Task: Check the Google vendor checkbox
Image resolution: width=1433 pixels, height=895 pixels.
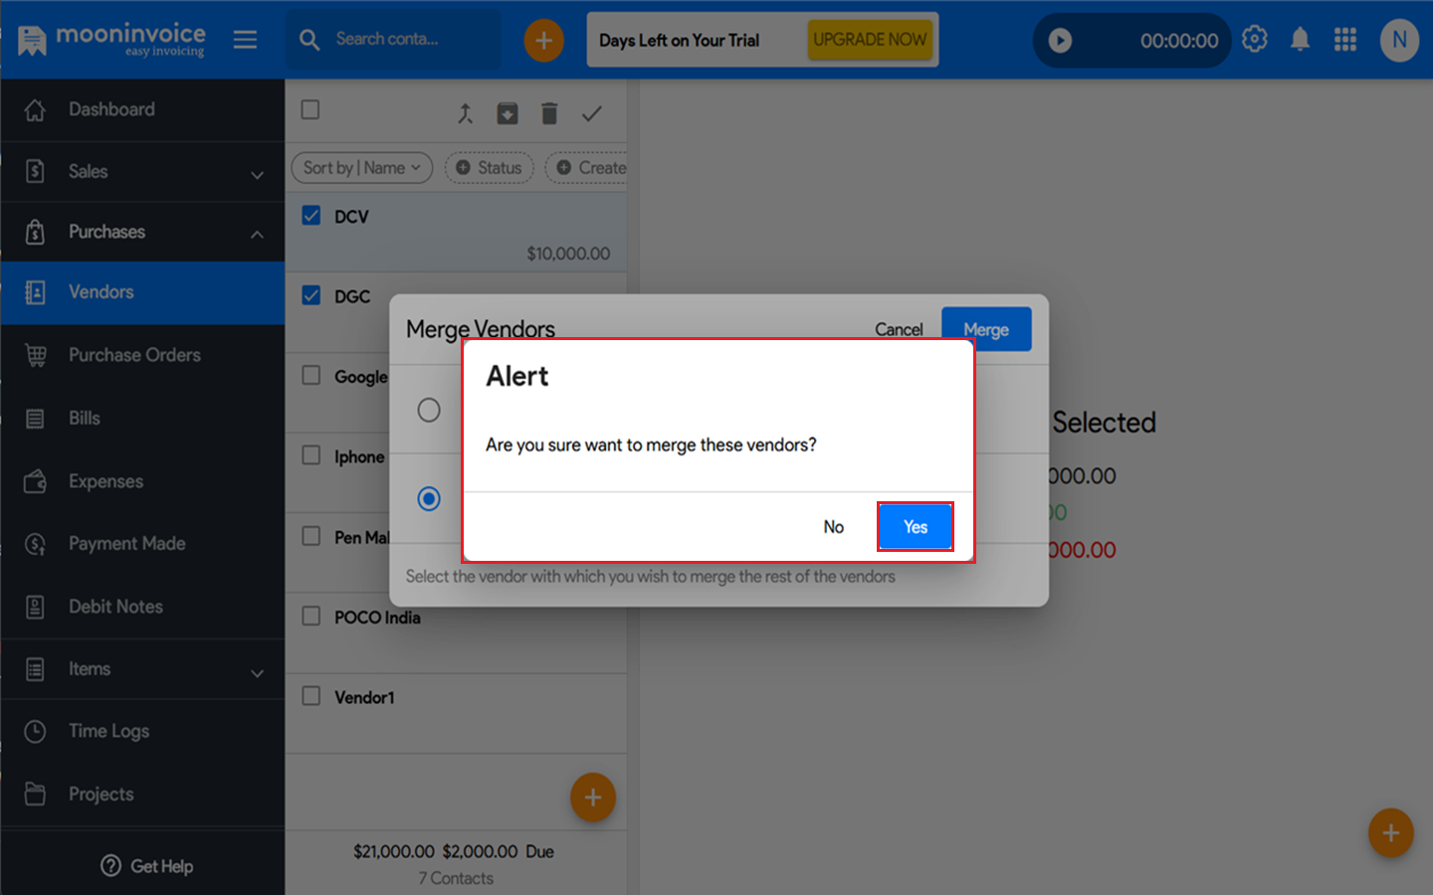Action: tap(310, 375)
